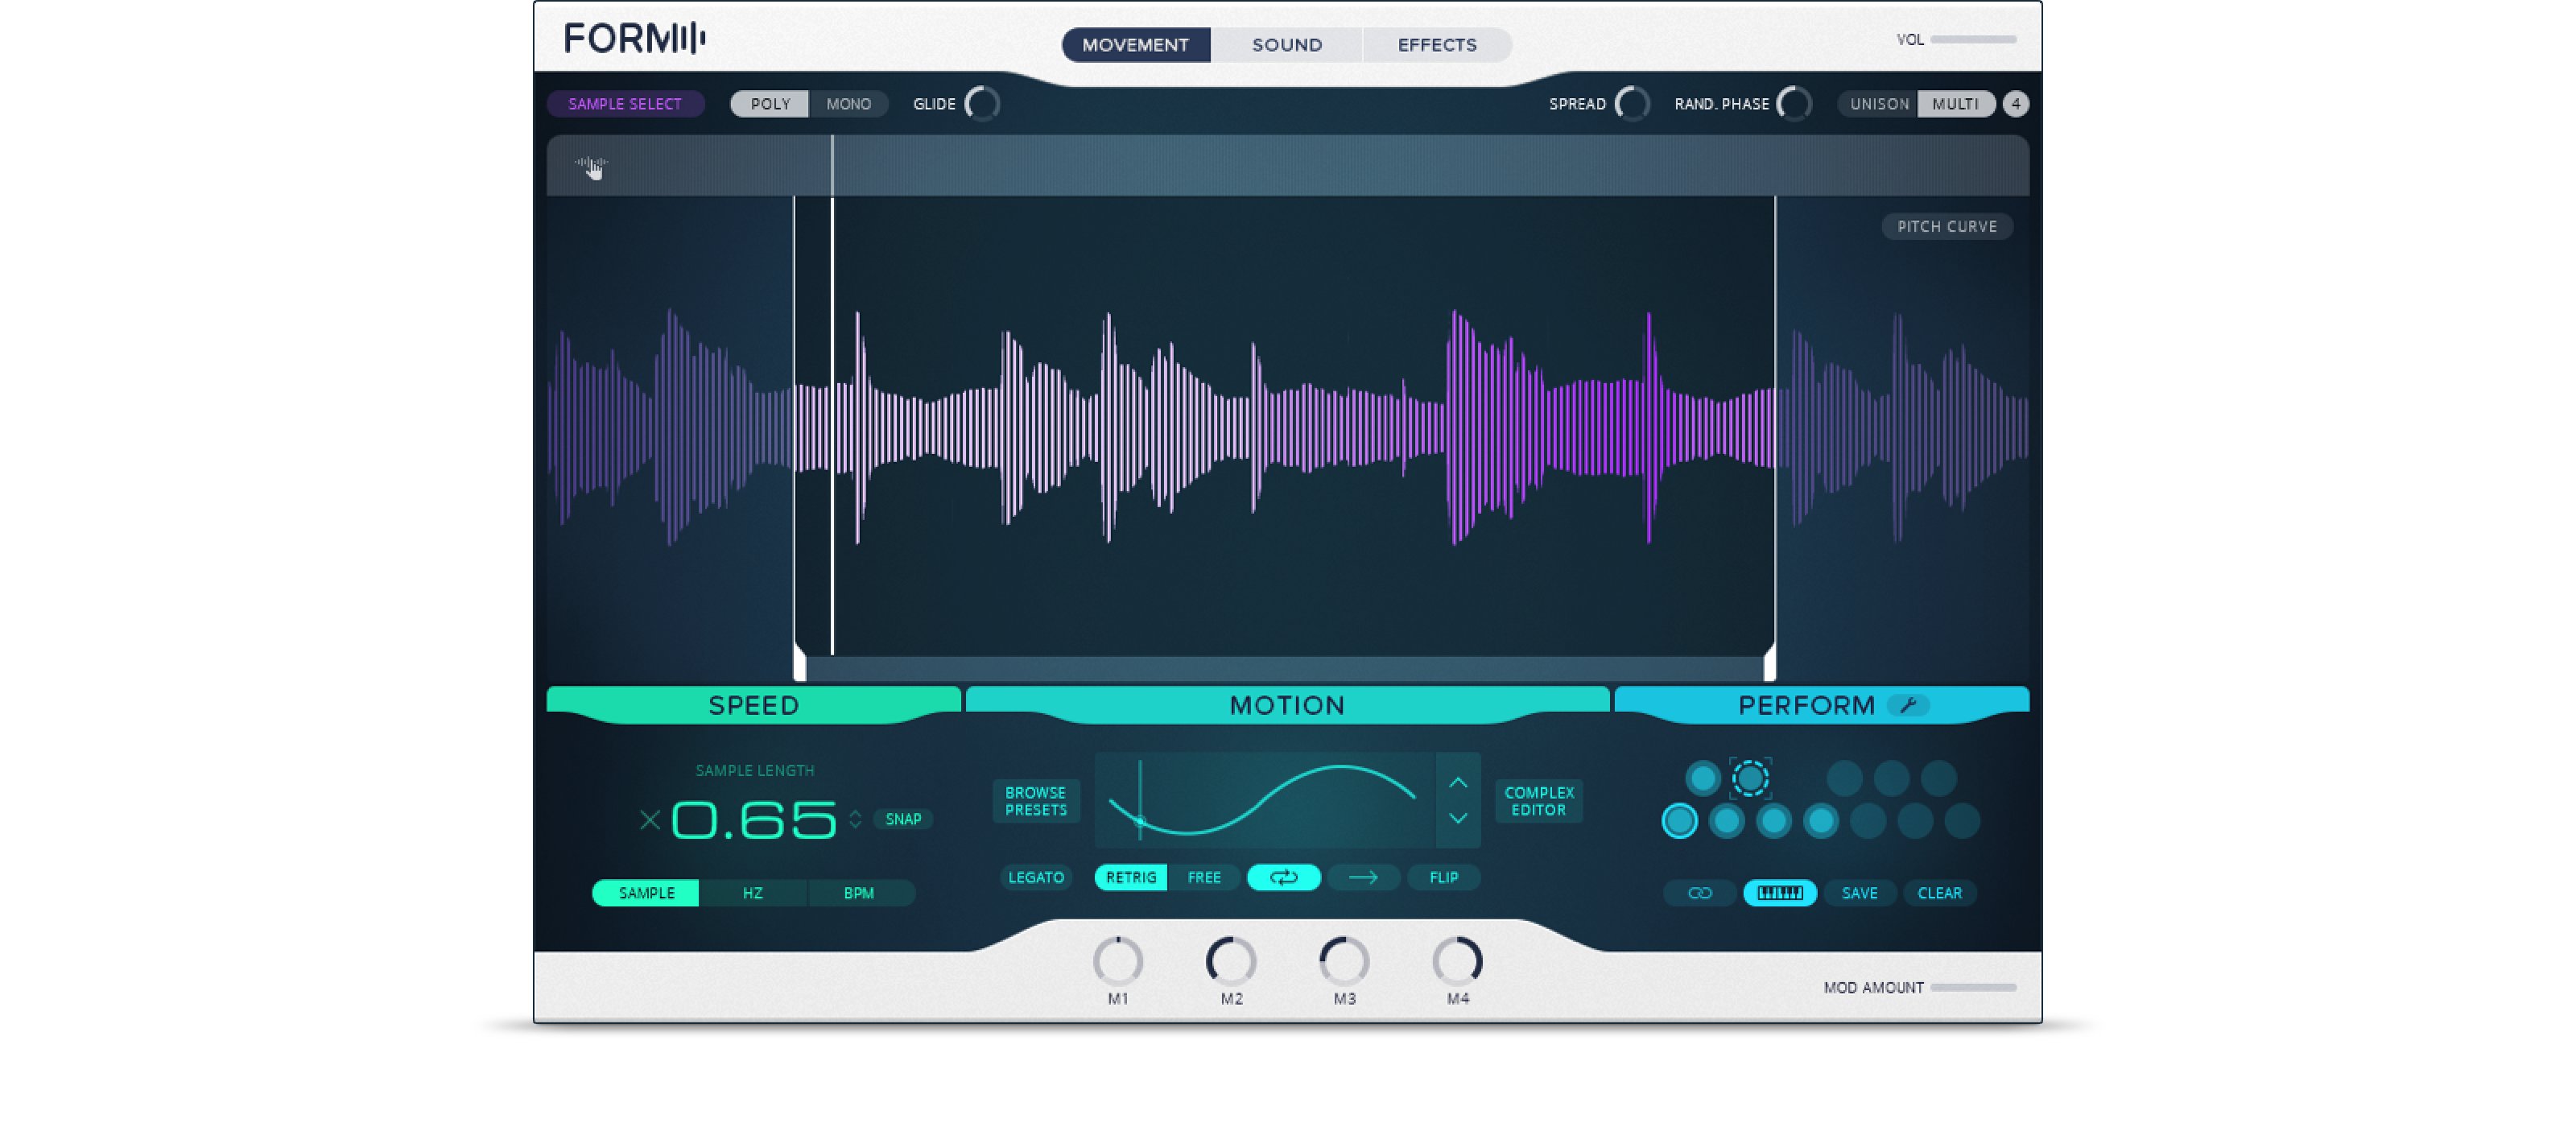Screen dimensions: 2576x1127
Task: Toggle LEGATO mode on
Action: click(1035, 877)
